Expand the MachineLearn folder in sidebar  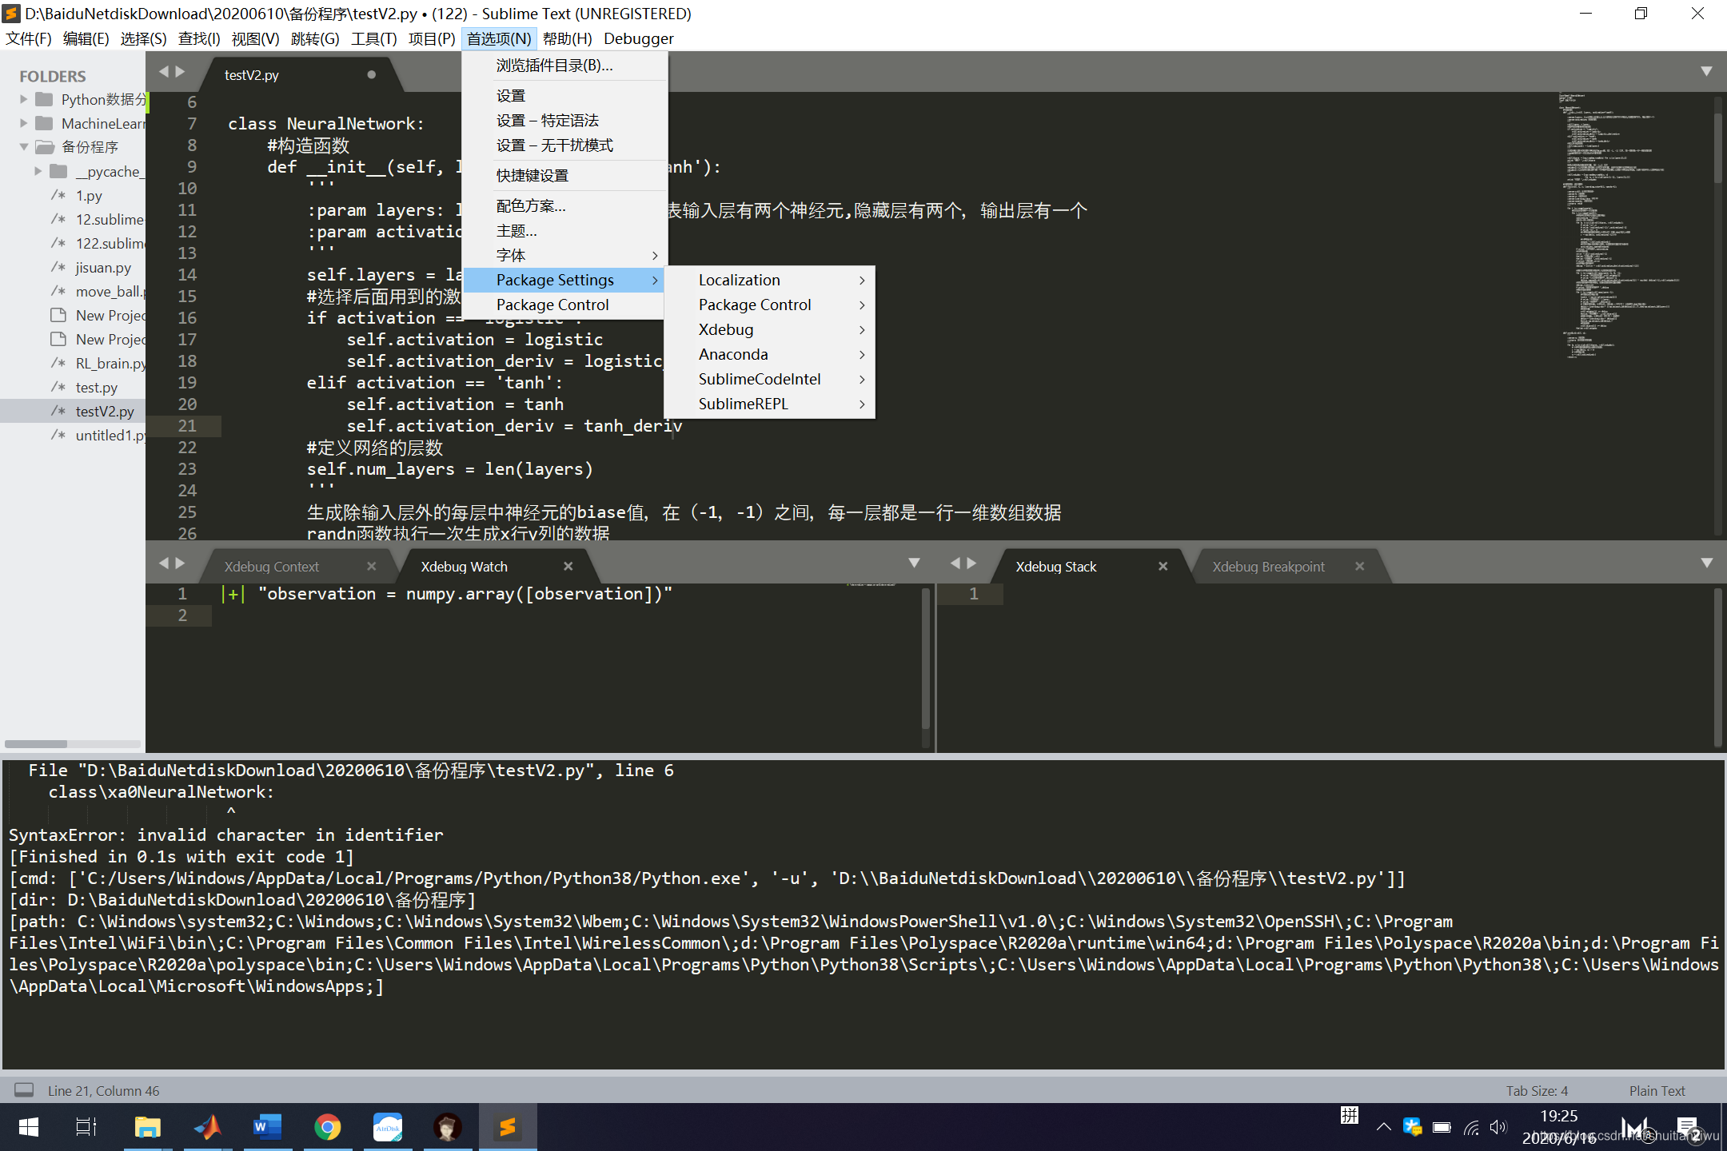(23, 123)
